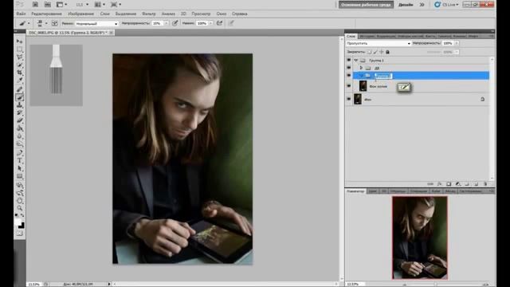The image size is (510, 287).
Task: Collapse the Группа 1 group
Action: point(356,61)
